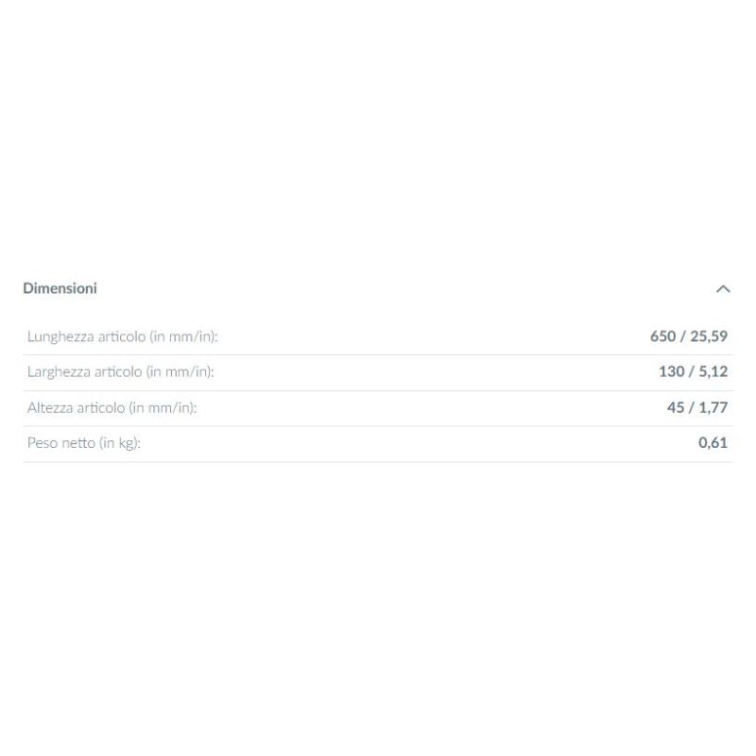
Task: Click the 130 millimeter width value
Action: coord(671,372)
